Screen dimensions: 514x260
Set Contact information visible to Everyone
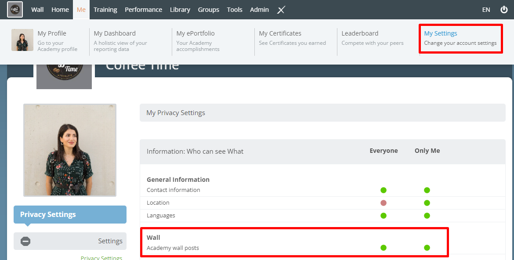384,190
